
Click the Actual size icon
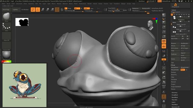(x=164, y=32)
